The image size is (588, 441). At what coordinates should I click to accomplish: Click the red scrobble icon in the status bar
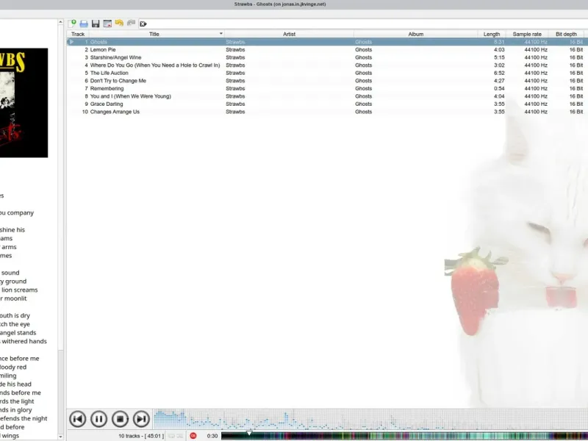193,436
